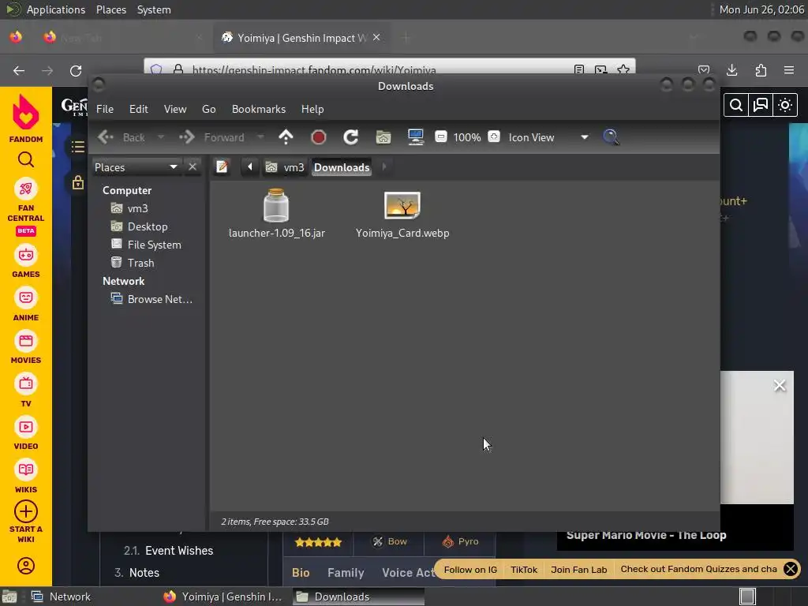Open the Icon View mode dropdown
808x606 pixels.
coord(548,137)
